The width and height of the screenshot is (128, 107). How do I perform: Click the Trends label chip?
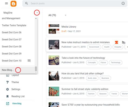(x=114, y=94)
